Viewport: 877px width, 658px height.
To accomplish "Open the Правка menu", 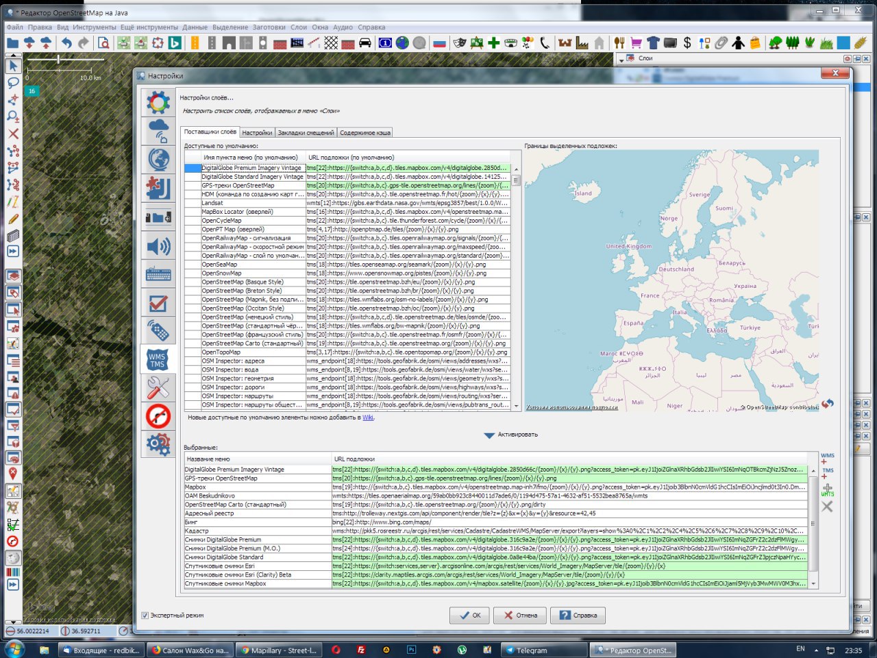I will point(40,27).
